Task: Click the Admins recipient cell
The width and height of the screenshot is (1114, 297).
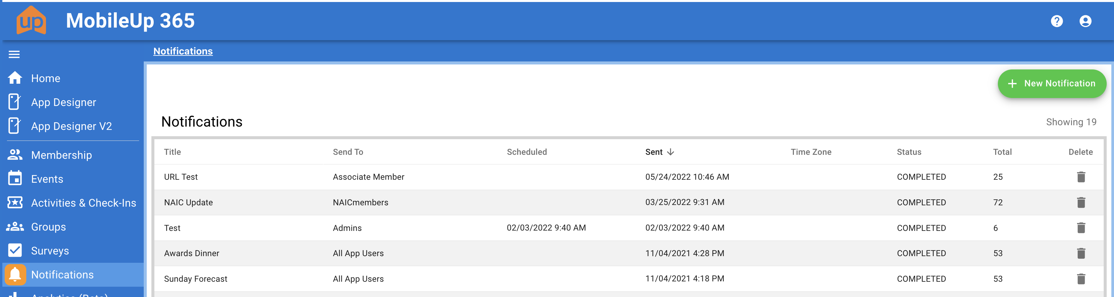Action: [347, 228]
